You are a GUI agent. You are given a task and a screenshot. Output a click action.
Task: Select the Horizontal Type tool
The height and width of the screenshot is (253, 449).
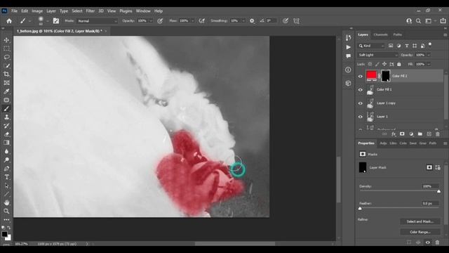pyautogui.click(x=6, y=177)
